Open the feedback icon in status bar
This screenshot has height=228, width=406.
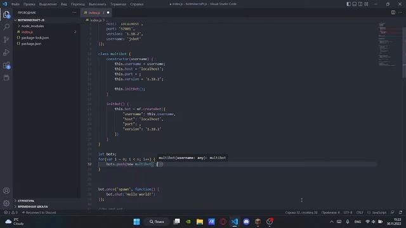coord(393,213)
